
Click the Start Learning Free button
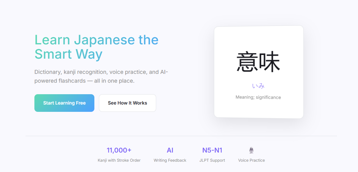click(65, 103)
